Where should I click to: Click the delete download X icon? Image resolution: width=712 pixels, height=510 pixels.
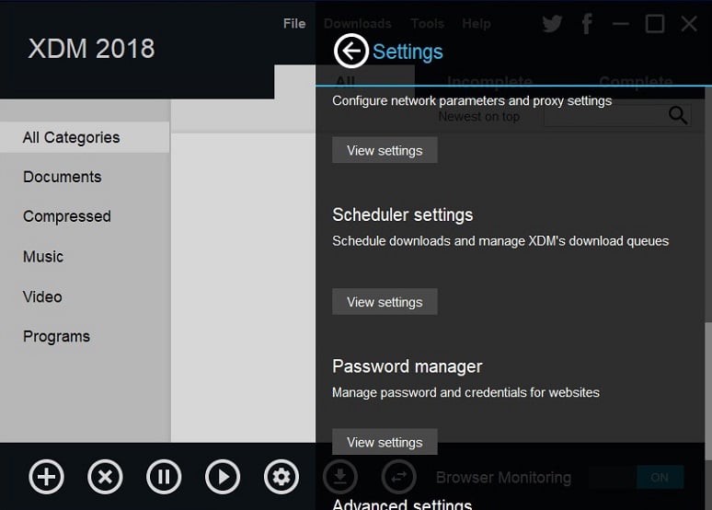(105, 477)
